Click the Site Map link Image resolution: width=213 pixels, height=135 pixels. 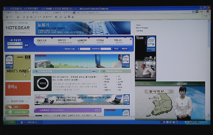(x=140, y=31)
